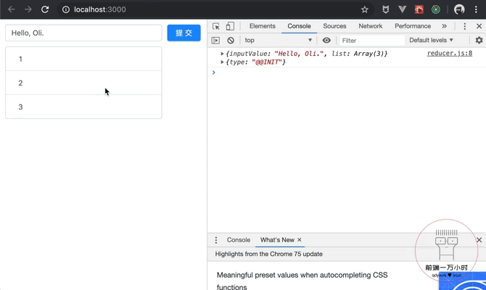Switch to the Sources tab
This screenshot has height=290, width=486.
(x=334, y=26)
